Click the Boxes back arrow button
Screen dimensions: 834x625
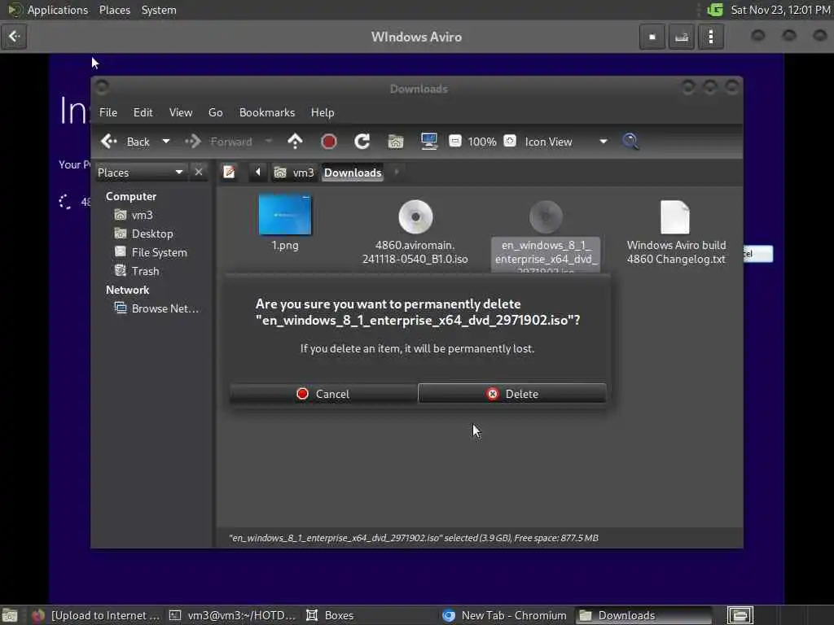[14, 37]
